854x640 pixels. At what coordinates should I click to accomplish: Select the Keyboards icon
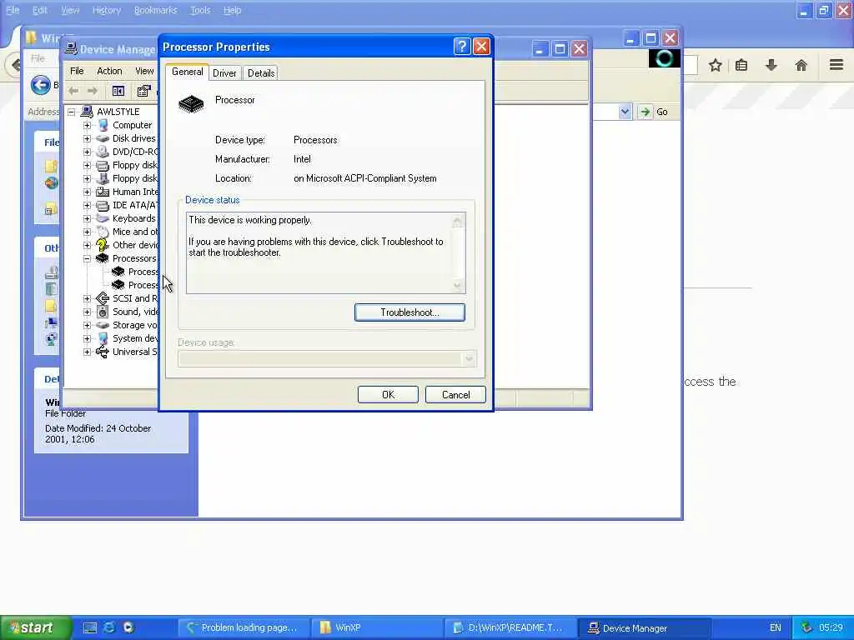(x=103, y=218)
